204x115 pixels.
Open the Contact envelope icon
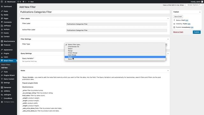pyautogui.click(x=2, y=37)
